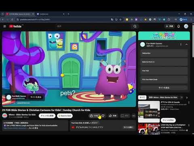Viewport: 194px width, 146px height.
Task: Open the 'Free Trial' ad link
Action: click(164, 71)
